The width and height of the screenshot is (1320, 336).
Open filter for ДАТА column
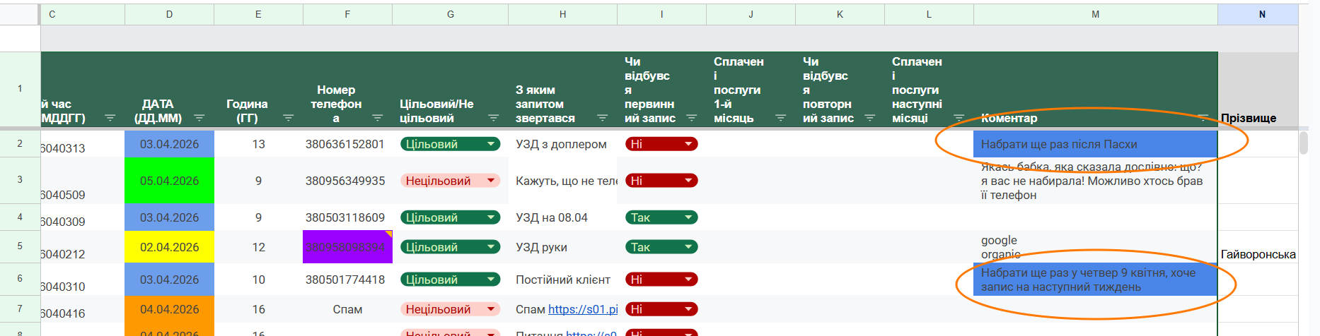point(199,118)
